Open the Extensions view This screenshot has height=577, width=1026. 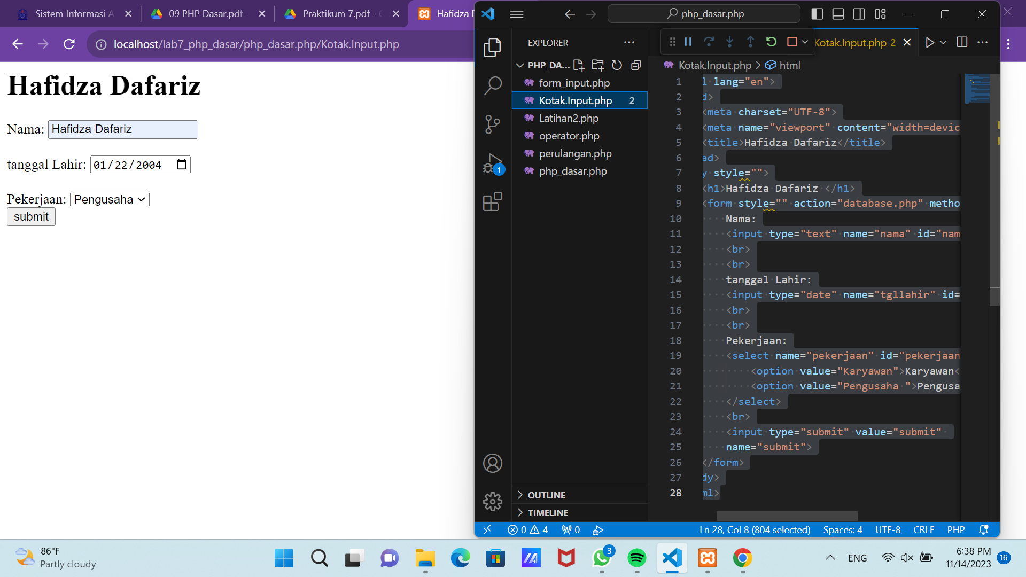point(493,201)
